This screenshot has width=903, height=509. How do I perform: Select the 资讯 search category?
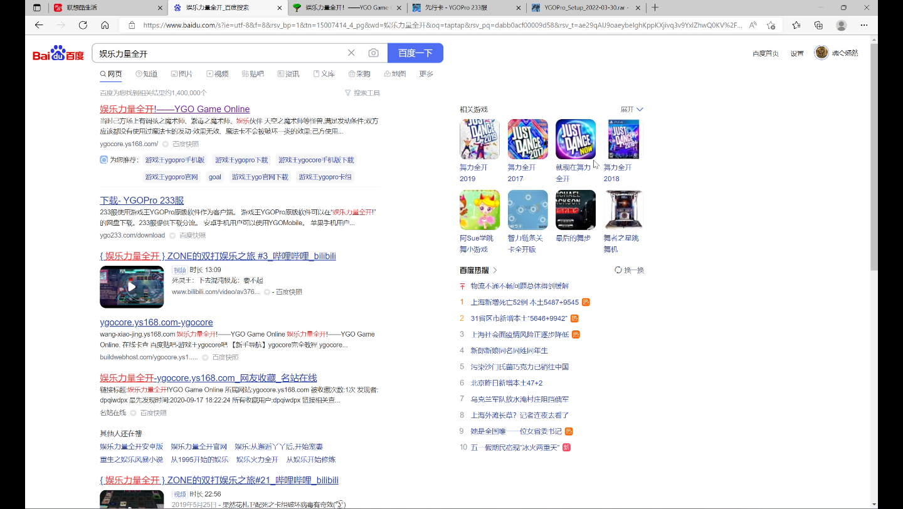(288, 74)
